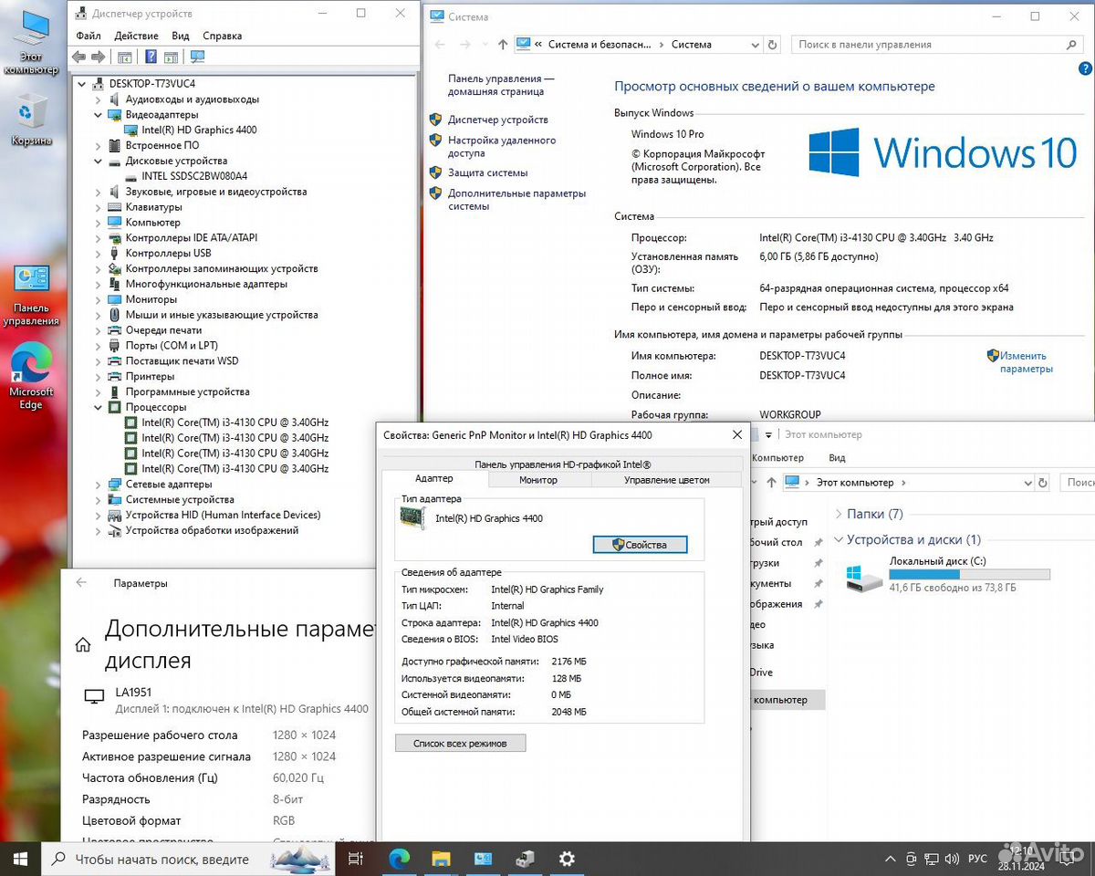Open Control Panel desktop shortcut
Screen dimensions: 1095x876
click(x=31, y=295)
